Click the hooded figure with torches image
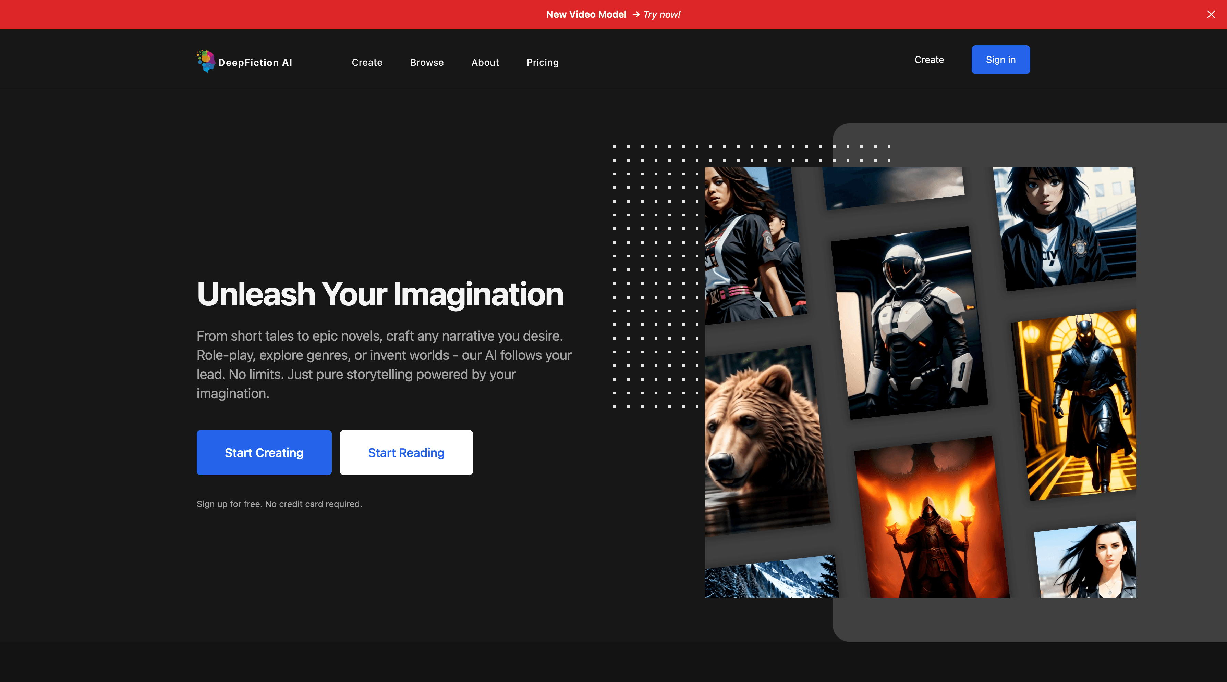 coord(931,519)
